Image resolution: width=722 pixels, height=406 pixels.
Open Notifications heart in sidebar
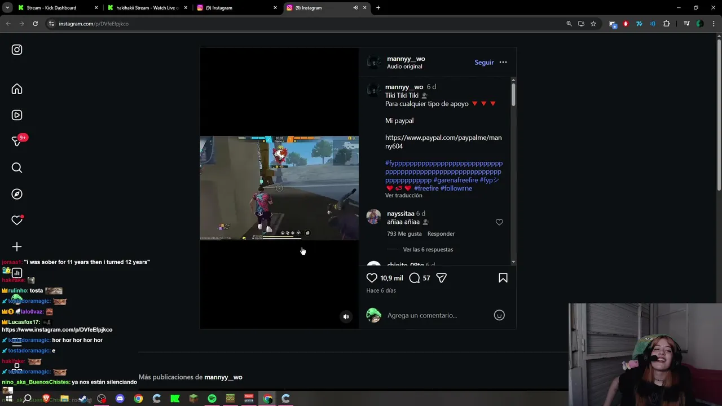17,220
